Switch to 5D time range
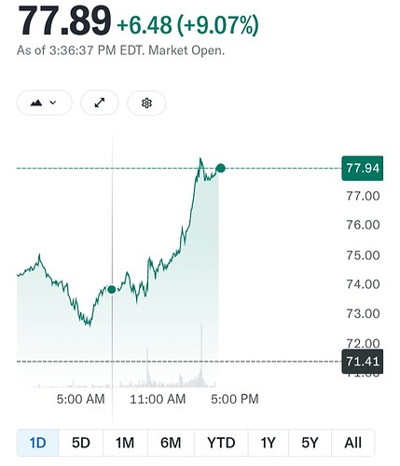The width and height of the screenshot is (400, 466). tap(81, 443)
